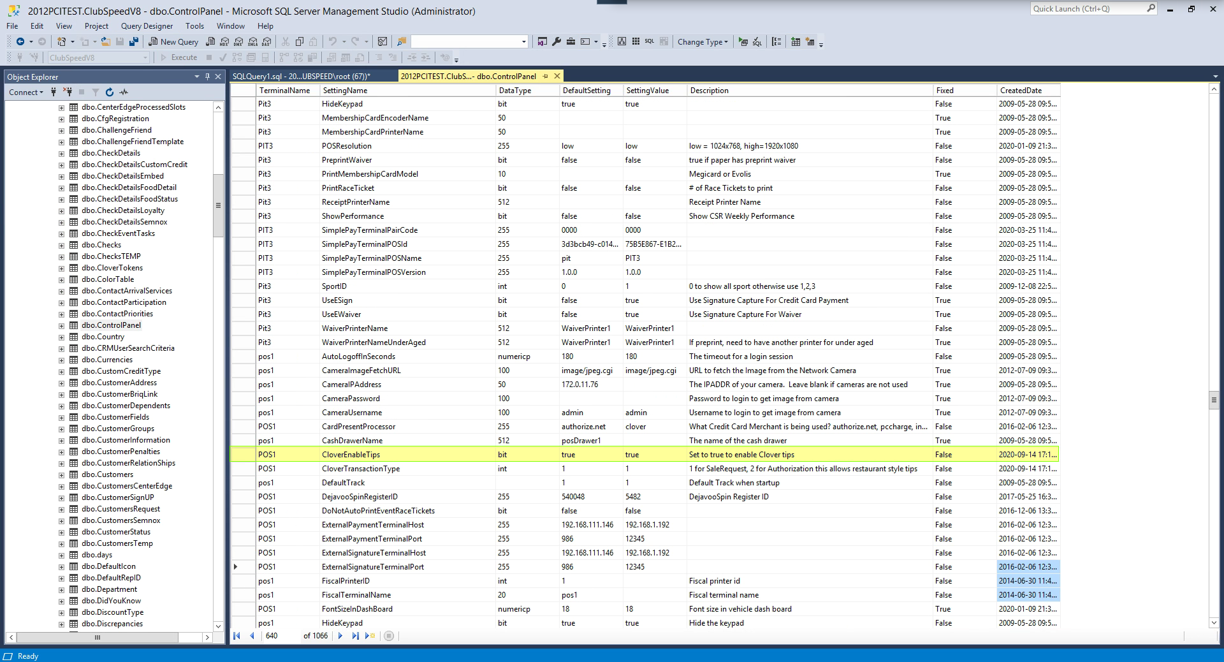Open the Activity Monitor icon
1224x662 pixels.
coord(382,41)
